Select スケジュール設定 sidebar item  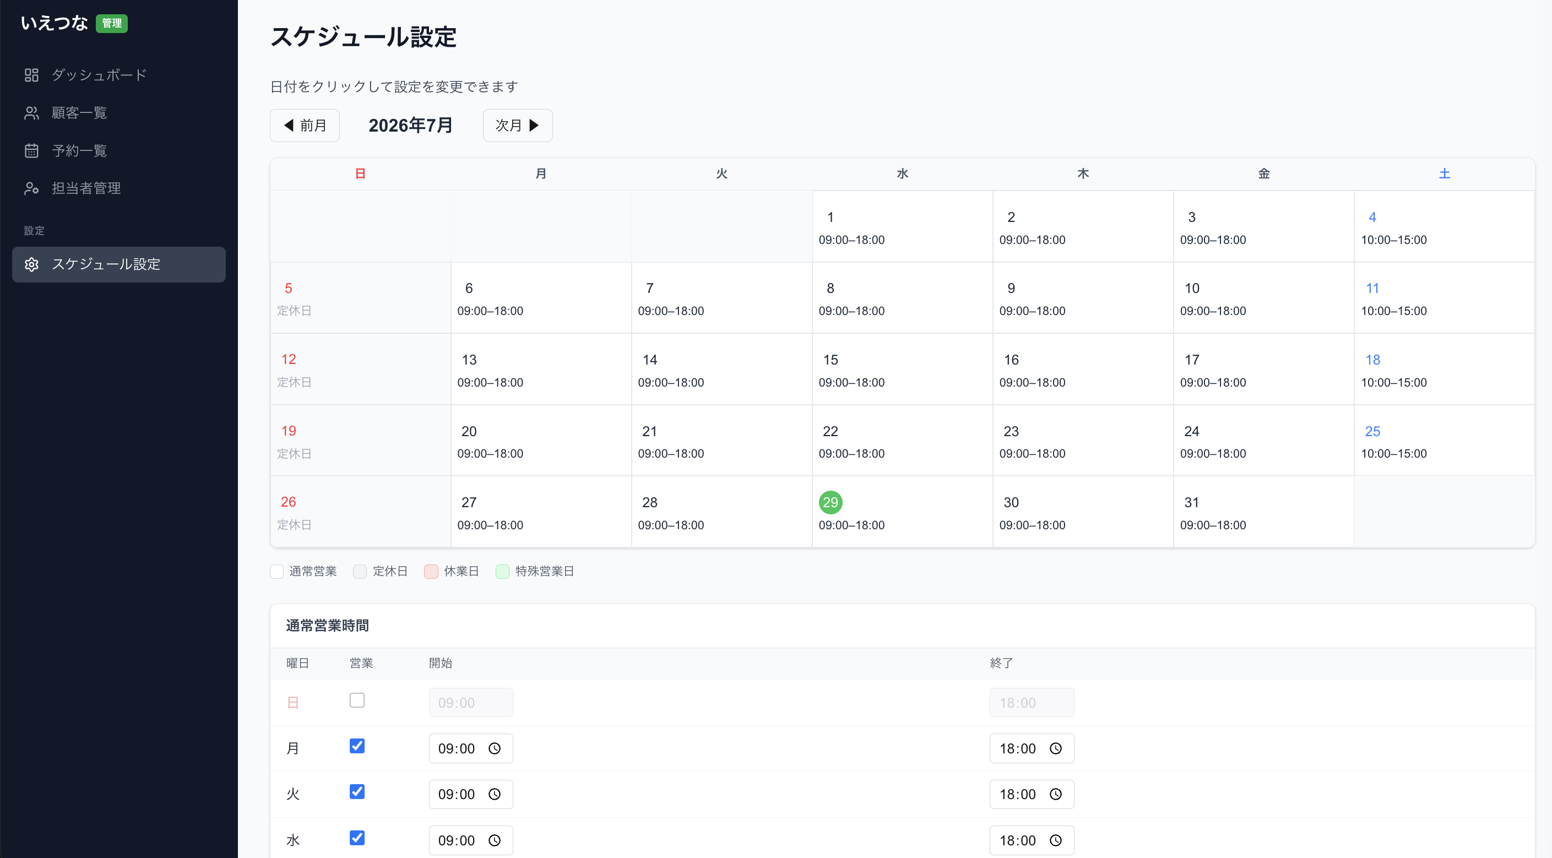[119, 264]
